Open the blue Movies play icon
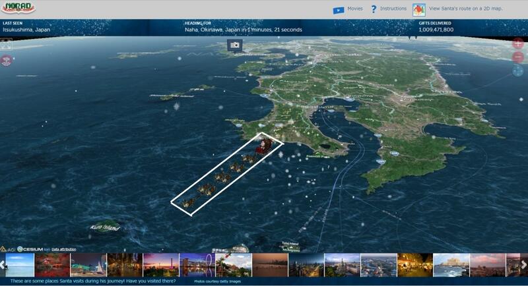 pos(339,10)
